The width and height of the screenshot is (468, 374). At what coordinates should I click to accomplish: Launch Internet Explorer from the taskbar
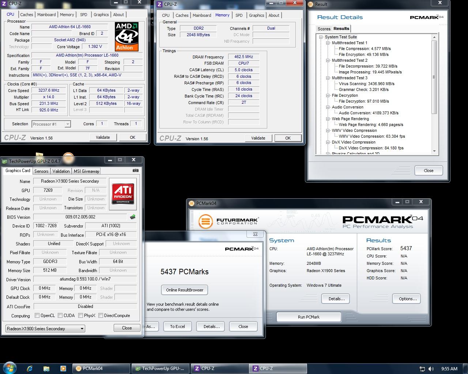click(x=30, y=369)
